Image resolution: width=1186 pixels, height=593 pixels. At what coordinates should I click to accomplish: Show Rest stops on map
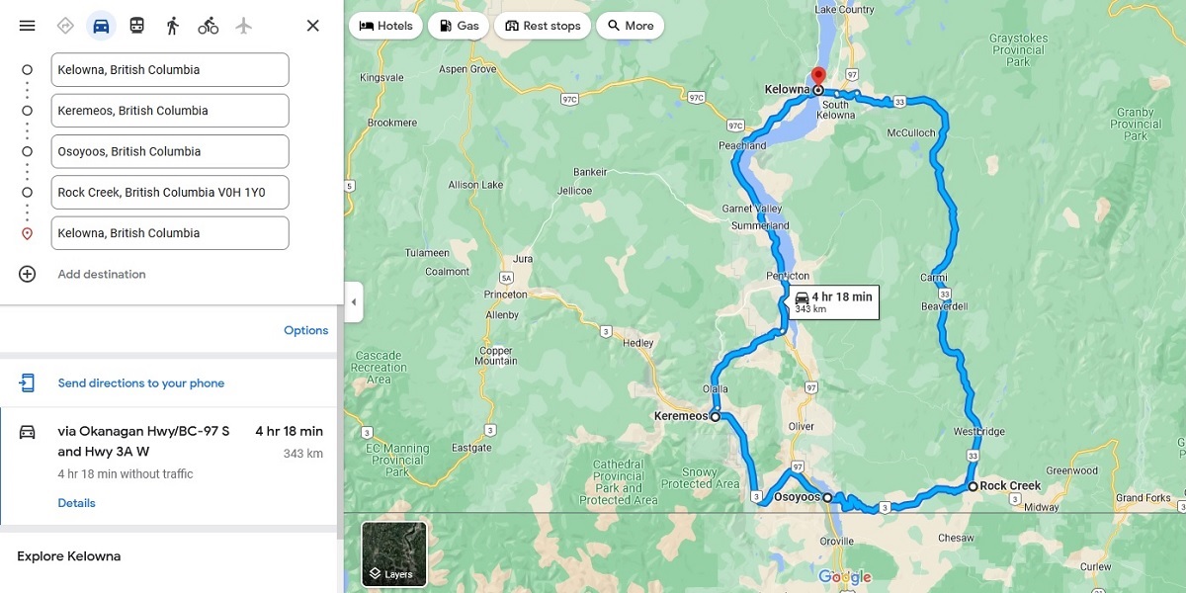tap(543, 26)
